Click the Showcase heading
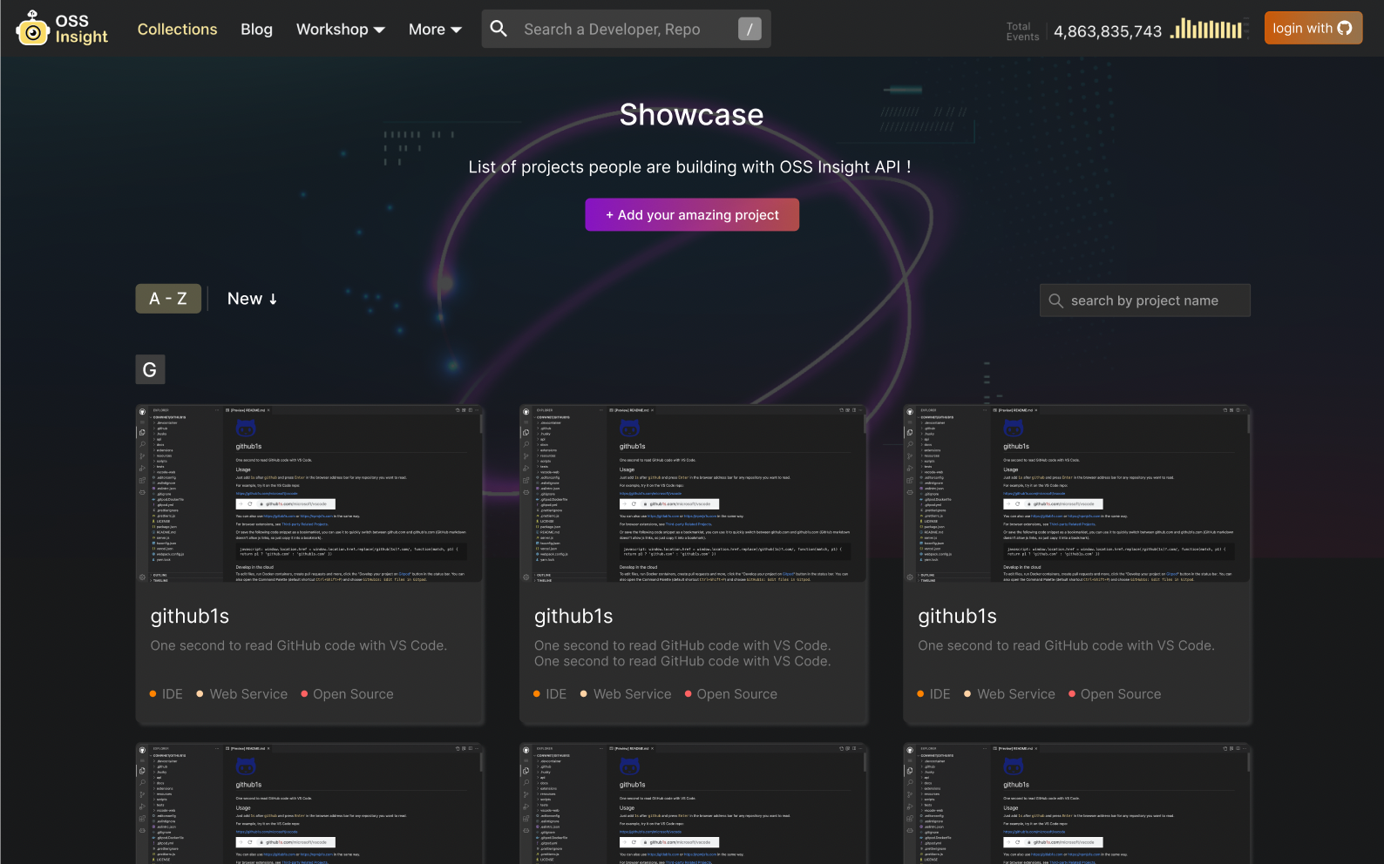 pos(692,114)
